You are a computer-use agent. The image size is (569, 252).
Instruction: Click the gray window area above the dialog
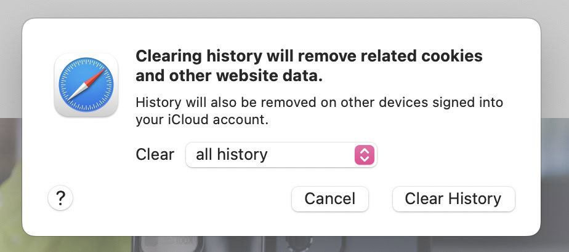coord(283,9)
